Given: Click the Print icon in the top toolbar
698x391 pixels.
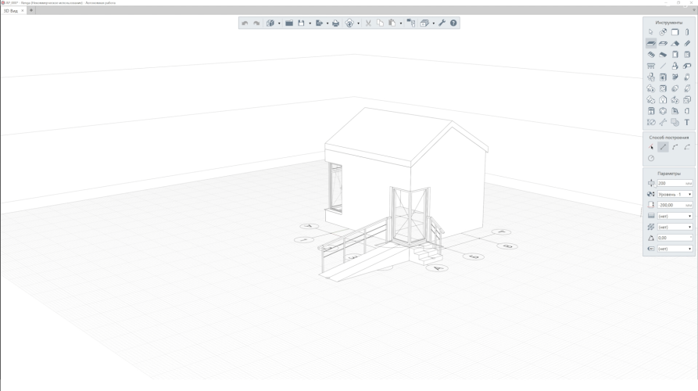Looking at the screenshot, I should 336,23.
